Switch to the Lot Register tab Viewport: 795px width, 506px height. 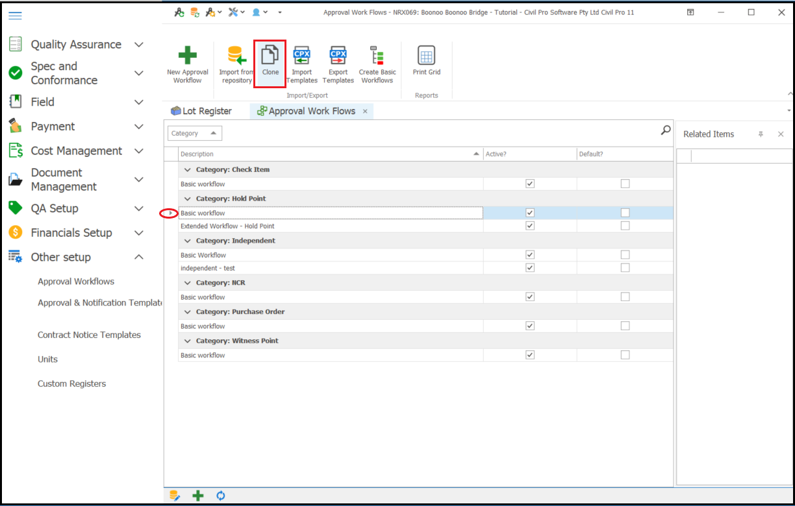click(x=201, y=111)
